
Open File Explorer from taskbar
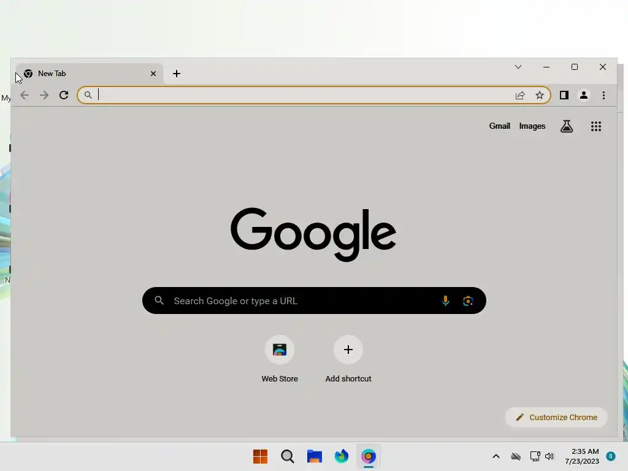(315, 456)
